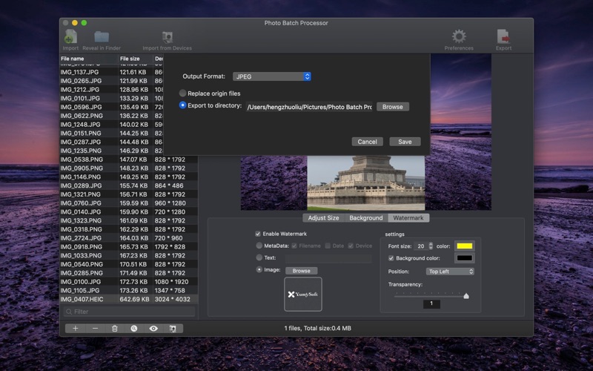Open Preferences gear icon
Screen dimensions: 593x371
coord(459,36)
